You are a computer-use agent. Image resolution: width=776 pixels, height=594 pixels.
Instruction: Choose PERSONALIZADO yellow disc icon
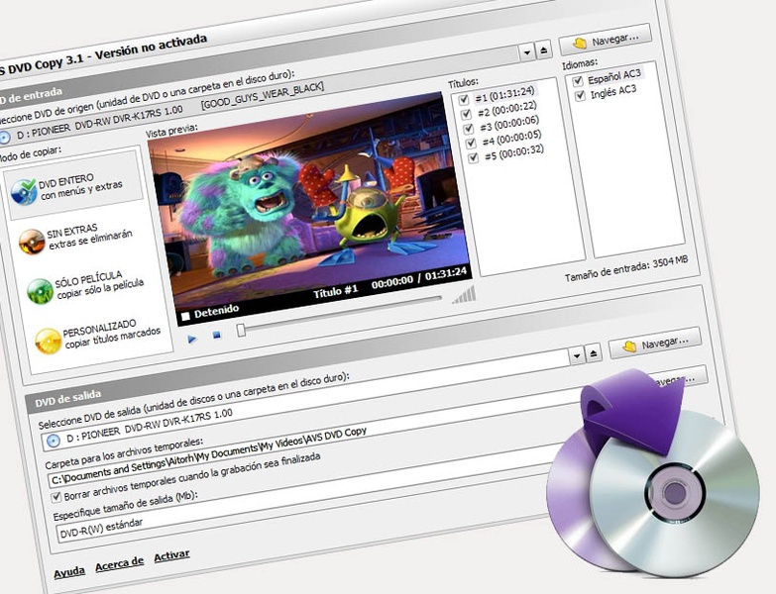click(48, 341)
